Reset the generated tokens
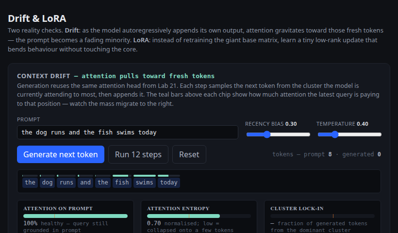Image resolution: width=398 pixels, height=233 pixels. [189, 154]
